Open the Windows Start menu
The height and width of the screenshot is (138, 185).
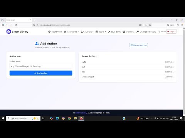[x=3, y=118]
